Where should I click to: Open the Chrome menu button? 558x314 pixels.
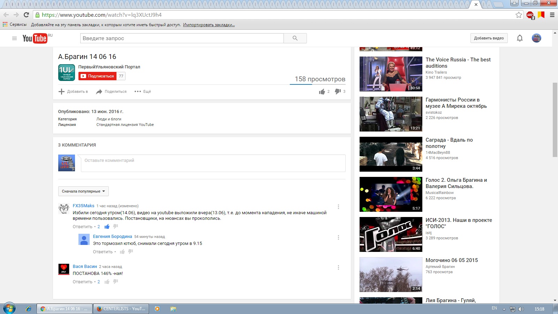[x=552, y=15]
